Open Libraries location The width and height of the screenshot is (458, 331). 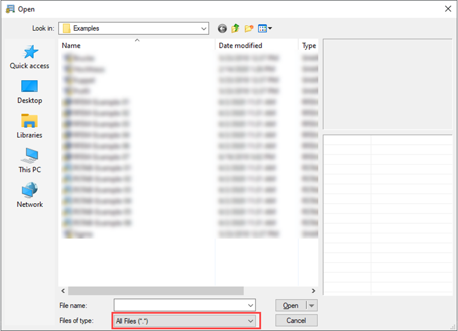pyautogui.click(x=30, y=126)
